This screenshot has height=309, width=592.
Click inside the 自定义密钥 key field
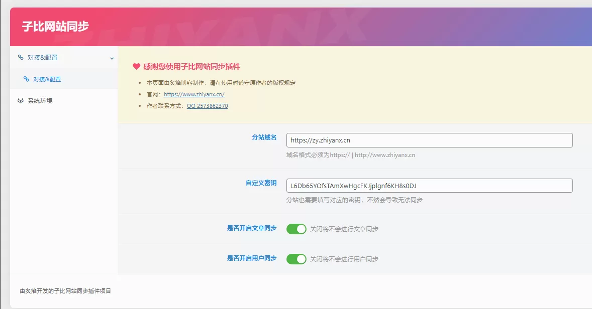click(x=429, y=185)
